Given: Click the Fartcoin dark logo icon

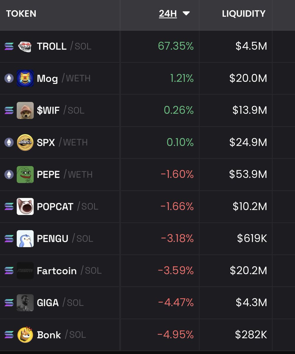Looking at the screenshot, I should [x=25, y=271].
